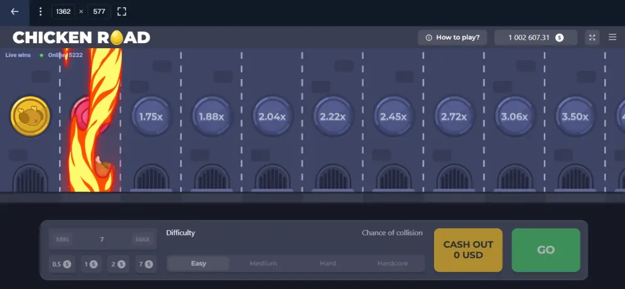Click the 2.72x multiplier manhole

pyautogui.click(x=454, y=117)
